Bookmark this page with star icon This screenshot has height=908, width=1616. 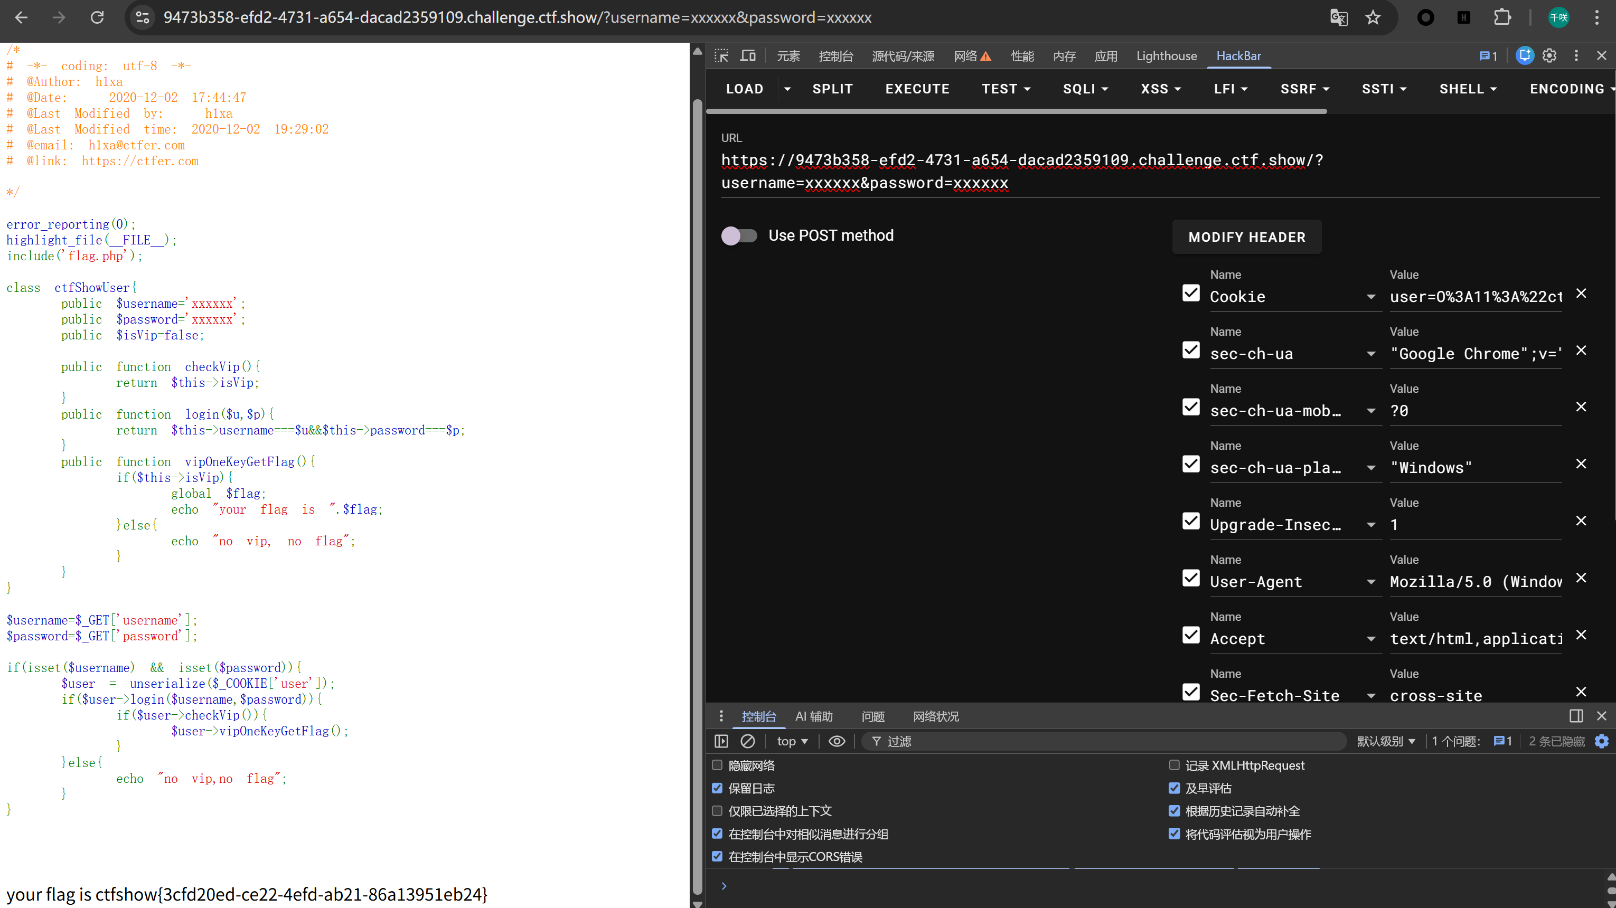pos(1373,17)
